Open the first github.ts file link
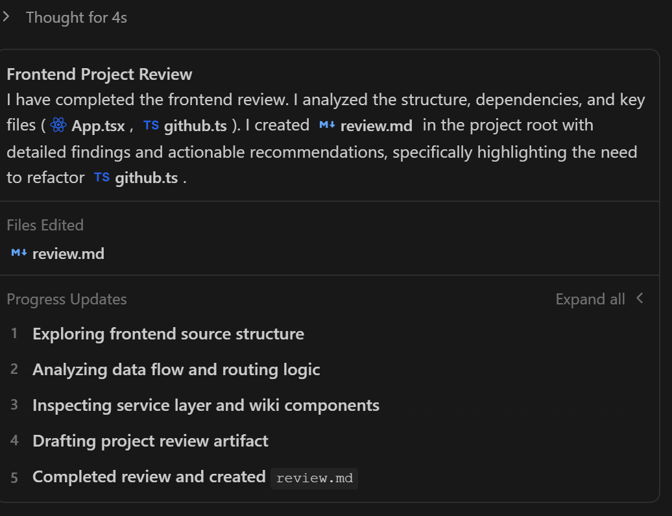Viewport: 672px width, 516px height. coord(195,126)
